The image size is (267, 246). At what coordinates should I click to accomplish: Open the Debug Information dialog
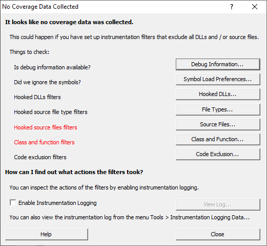[x=218, y=64]
